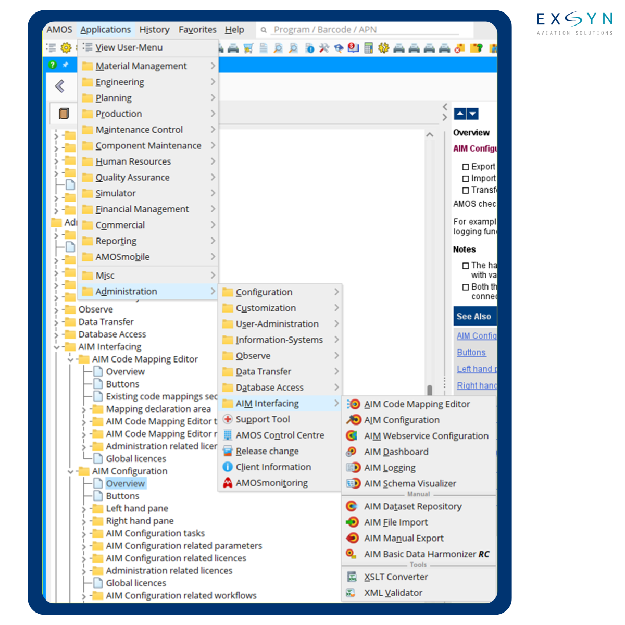This screenshot has width=625, height=625.
Task: Click the crossed tools toolbar icon
Action: 324,48
